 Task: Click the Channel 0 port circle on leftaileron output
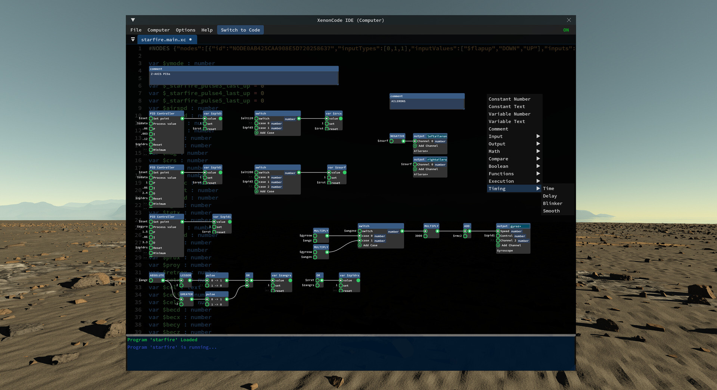[415, 141]
